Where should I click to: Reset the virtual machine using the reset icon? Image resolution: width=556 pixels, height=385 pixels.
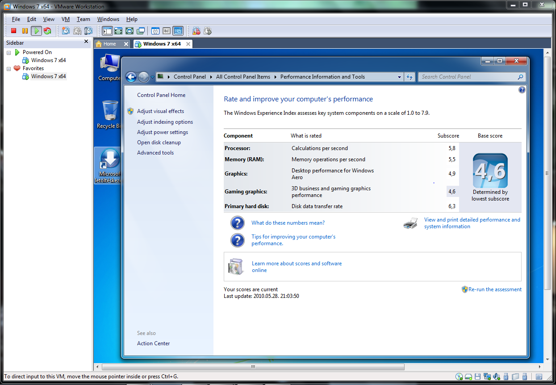click(x=47, y=31)
